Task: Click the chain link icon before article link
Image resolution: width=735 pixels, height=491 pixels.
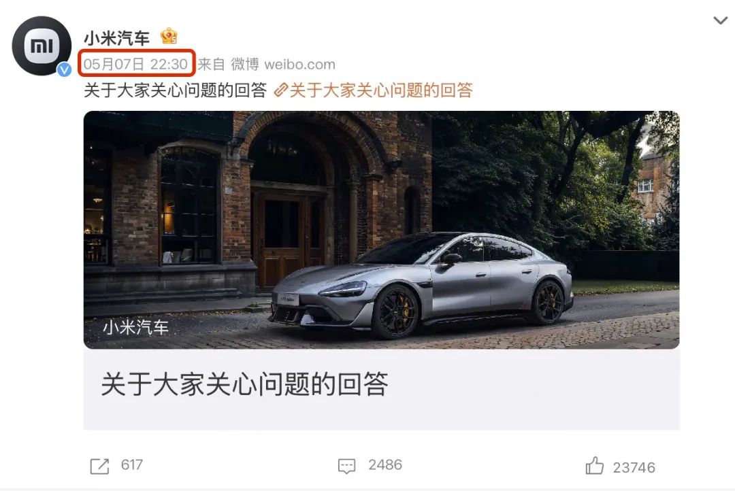Action: click(280, 90)
